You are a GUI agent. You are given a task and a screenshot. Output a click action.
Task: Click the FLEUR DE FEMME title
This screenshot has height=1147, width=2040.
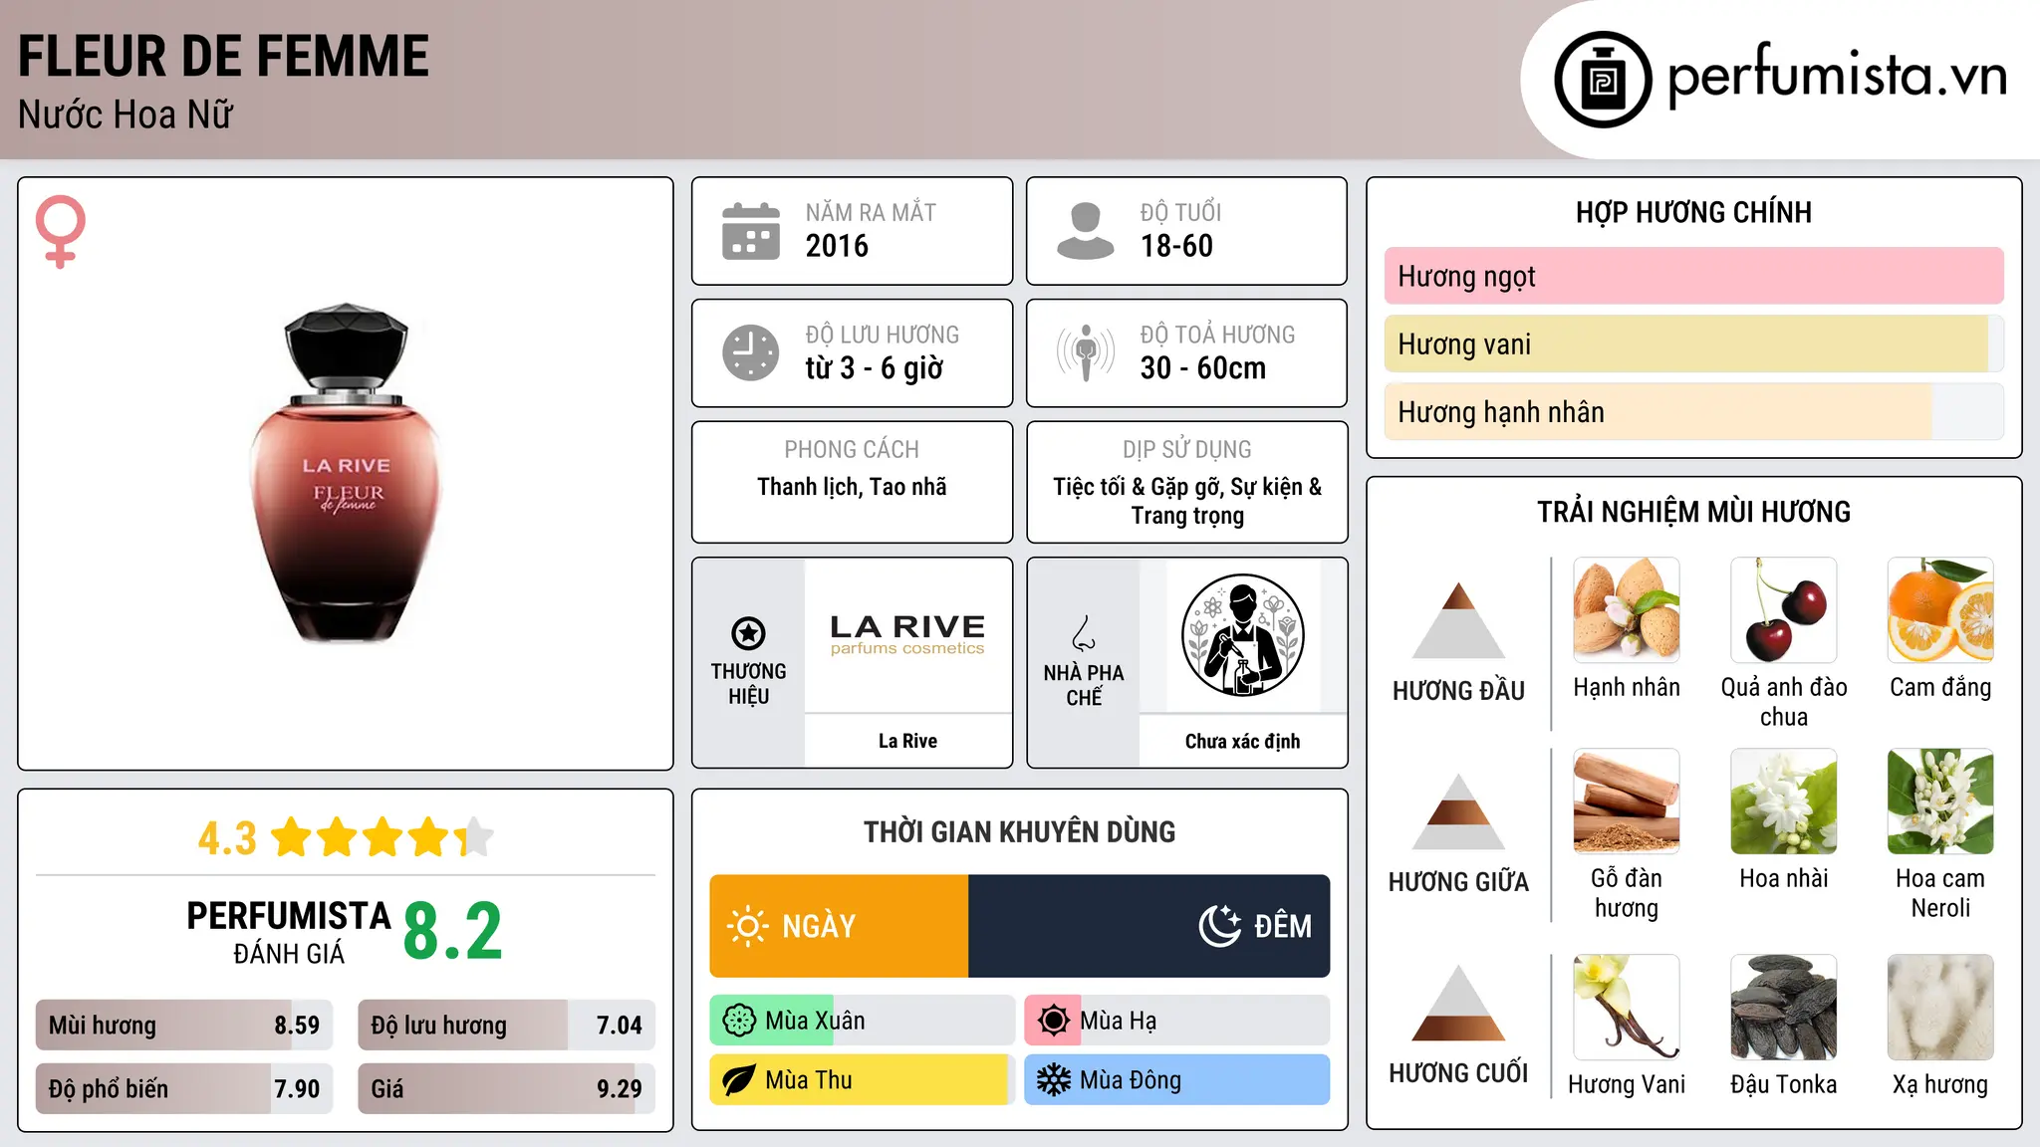click(x=224, y=57)
